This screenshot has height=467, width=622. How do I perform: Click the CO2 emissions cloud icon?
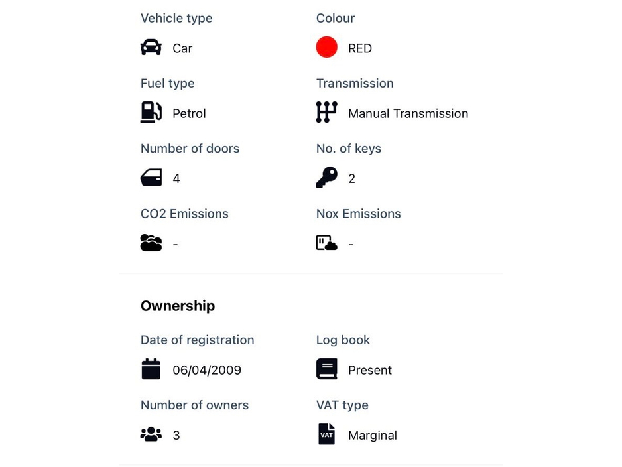click(151, 243)
